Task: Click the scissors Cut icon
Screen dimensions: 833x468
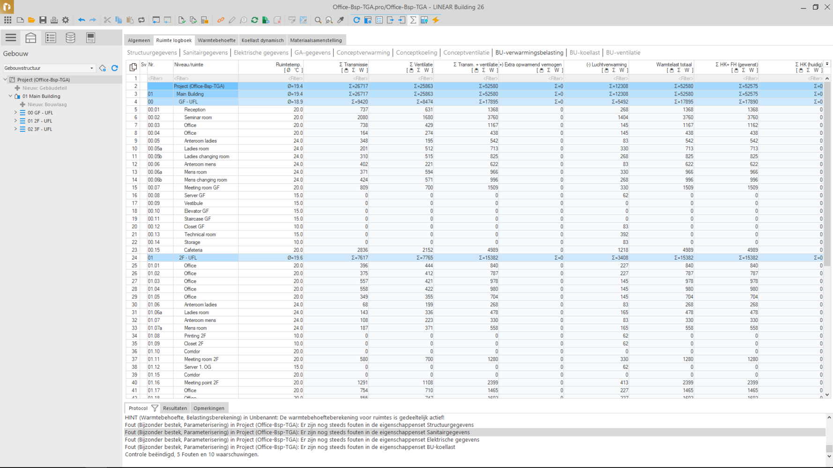Action: 107,20
